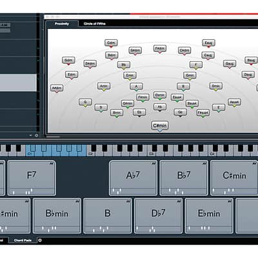Toggle adaptive voicing icon on Ab7 pad
The image size is (258, 258).
(x=154, y=164)
